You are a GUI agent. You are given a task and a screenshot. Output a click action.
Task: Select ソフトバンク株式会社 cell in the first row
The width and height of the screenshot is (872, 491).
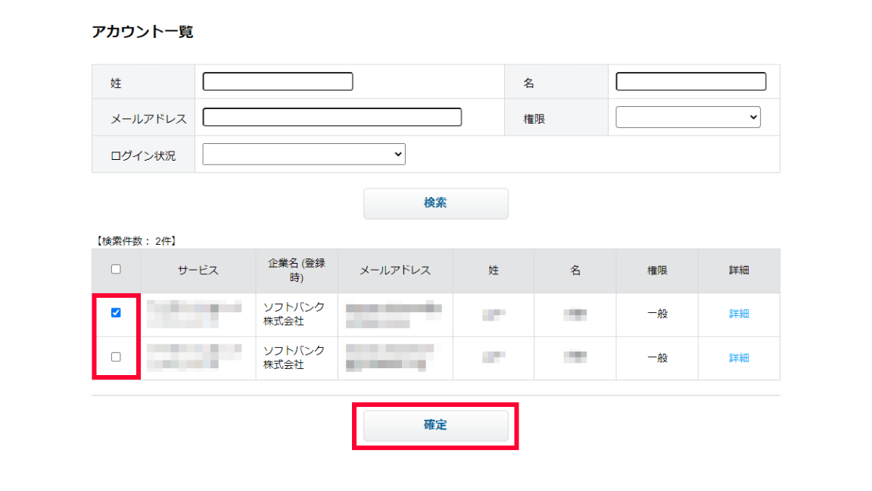[294, 314]
